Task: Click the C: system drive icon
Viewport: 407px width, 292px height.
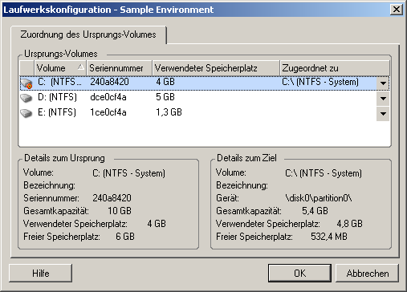Action: click(x=26, y=83)
